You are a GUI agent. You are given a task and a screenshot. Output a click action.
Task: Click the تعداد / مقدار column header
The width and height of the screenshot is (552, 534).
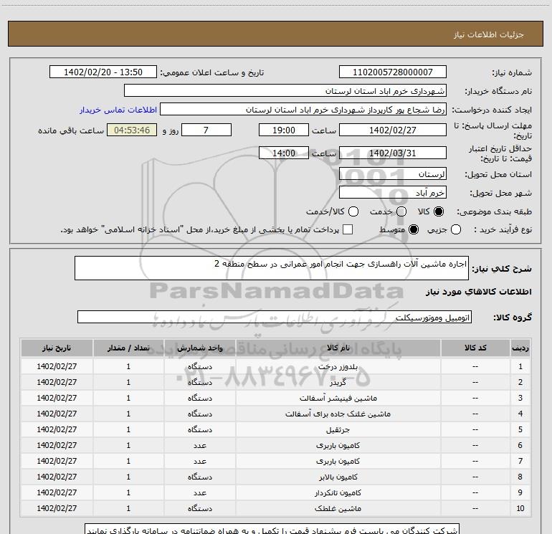click(128, 348)
